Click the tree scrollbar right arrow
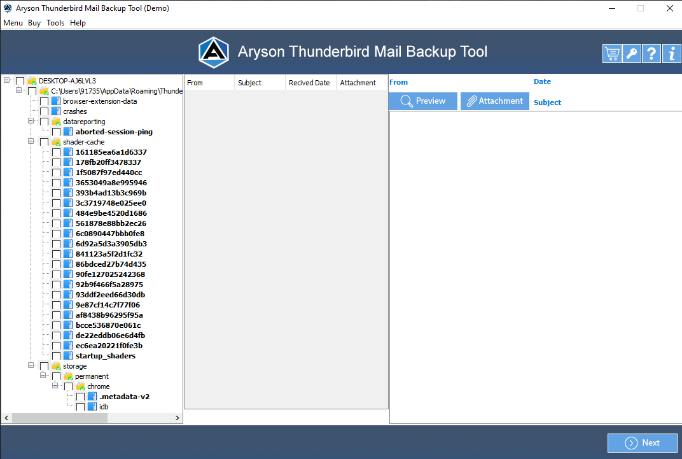 177,418
